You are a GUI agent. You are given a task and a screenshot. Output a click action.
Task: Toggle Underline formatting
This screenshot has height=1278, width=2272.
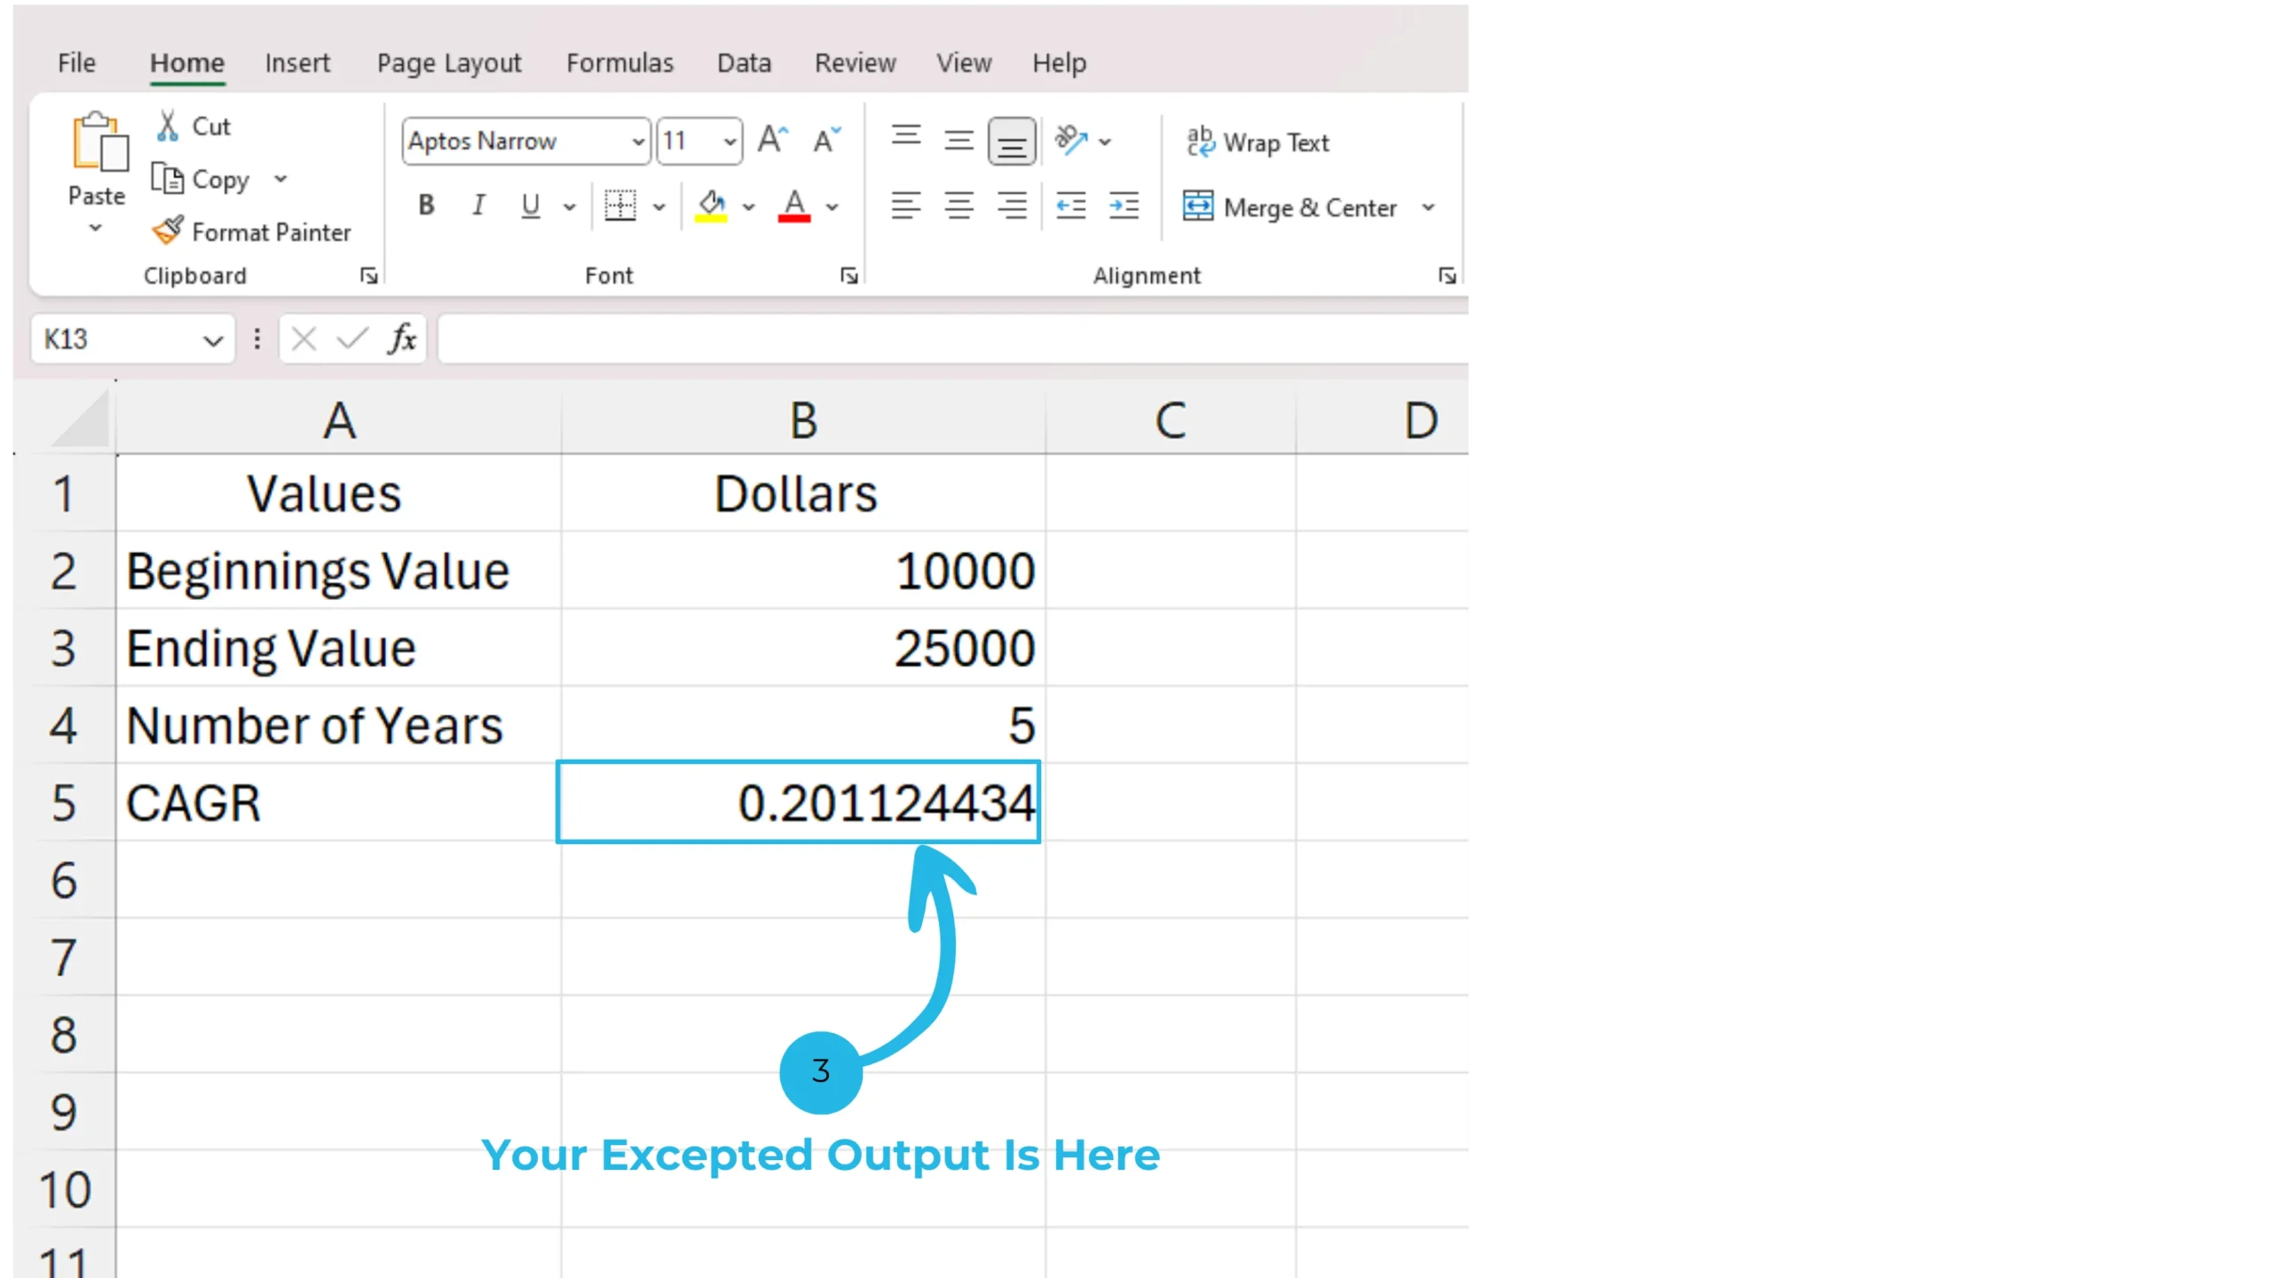coord(530,206)
